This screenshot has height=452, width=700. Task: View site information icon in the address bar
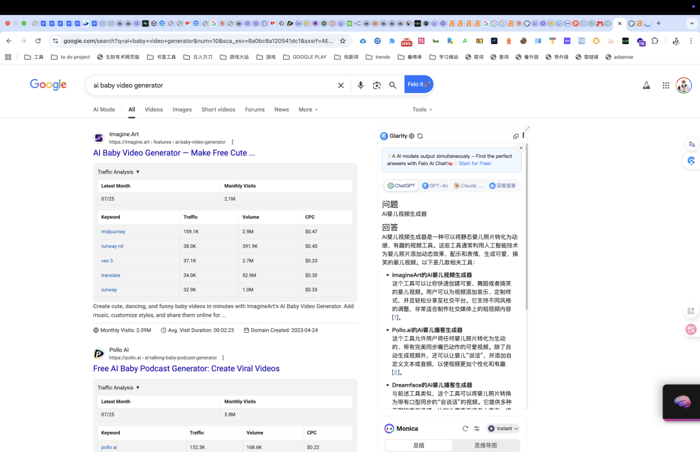point(55,41)
